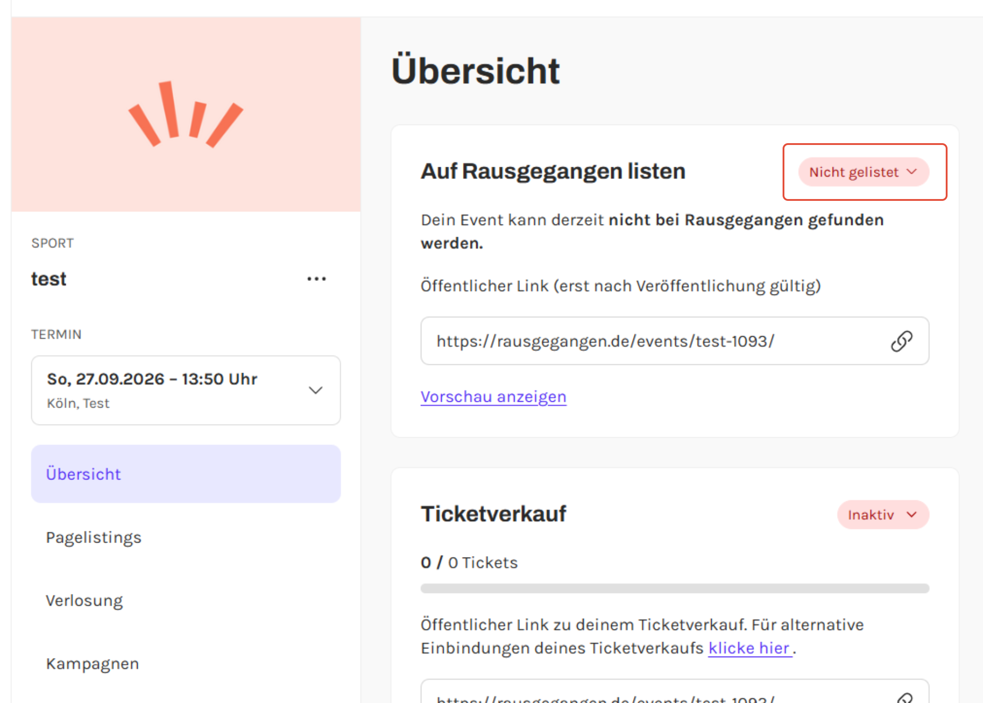This screenshot has height=703, width=983.
Task: Click the public event URL field
Action: (636, 341)
